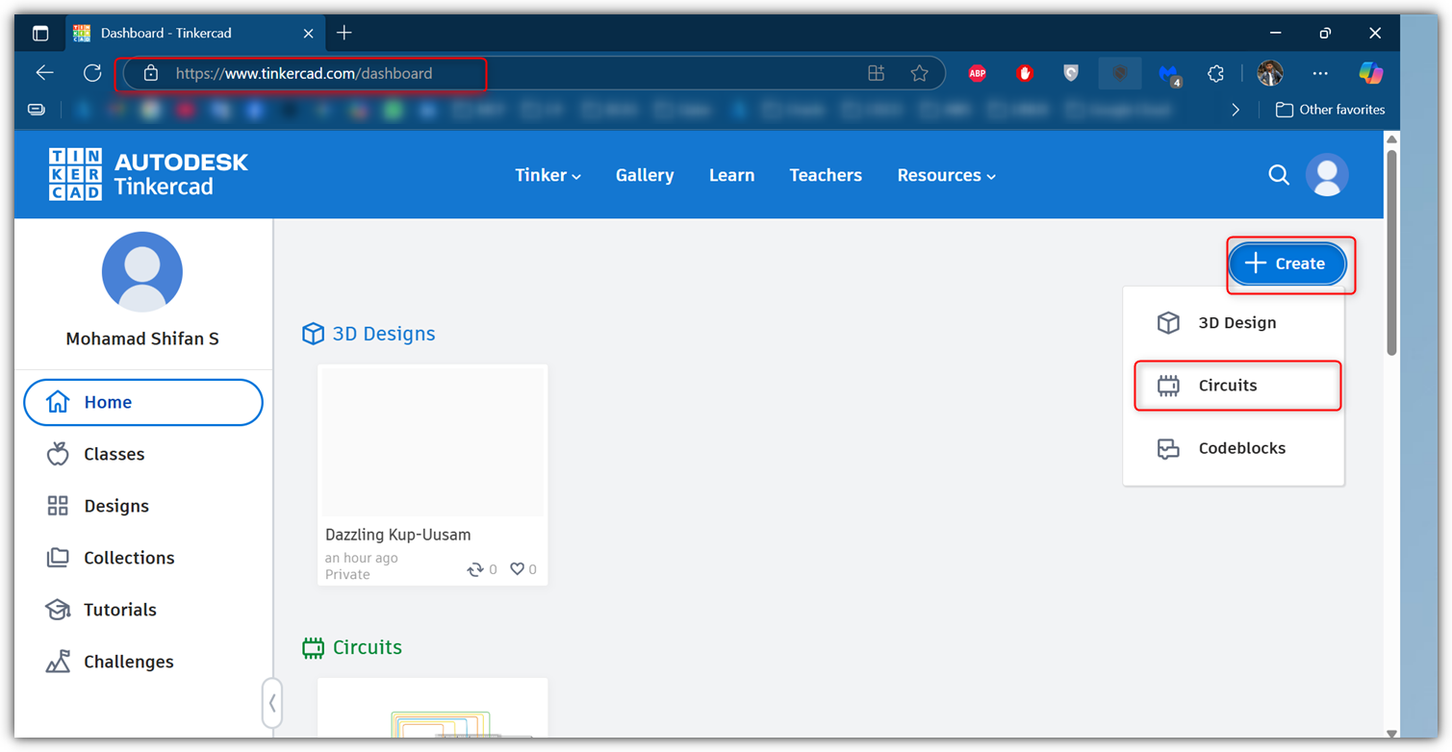Show more bookmarks with the chevron

[x=1235, y=110]
